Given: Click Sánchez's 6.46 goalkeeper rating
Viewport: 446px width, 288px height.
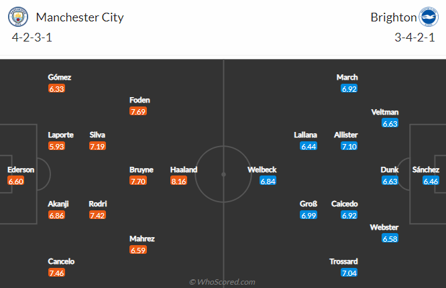Looking at the screenshot, I should click(x=431, y=181).
